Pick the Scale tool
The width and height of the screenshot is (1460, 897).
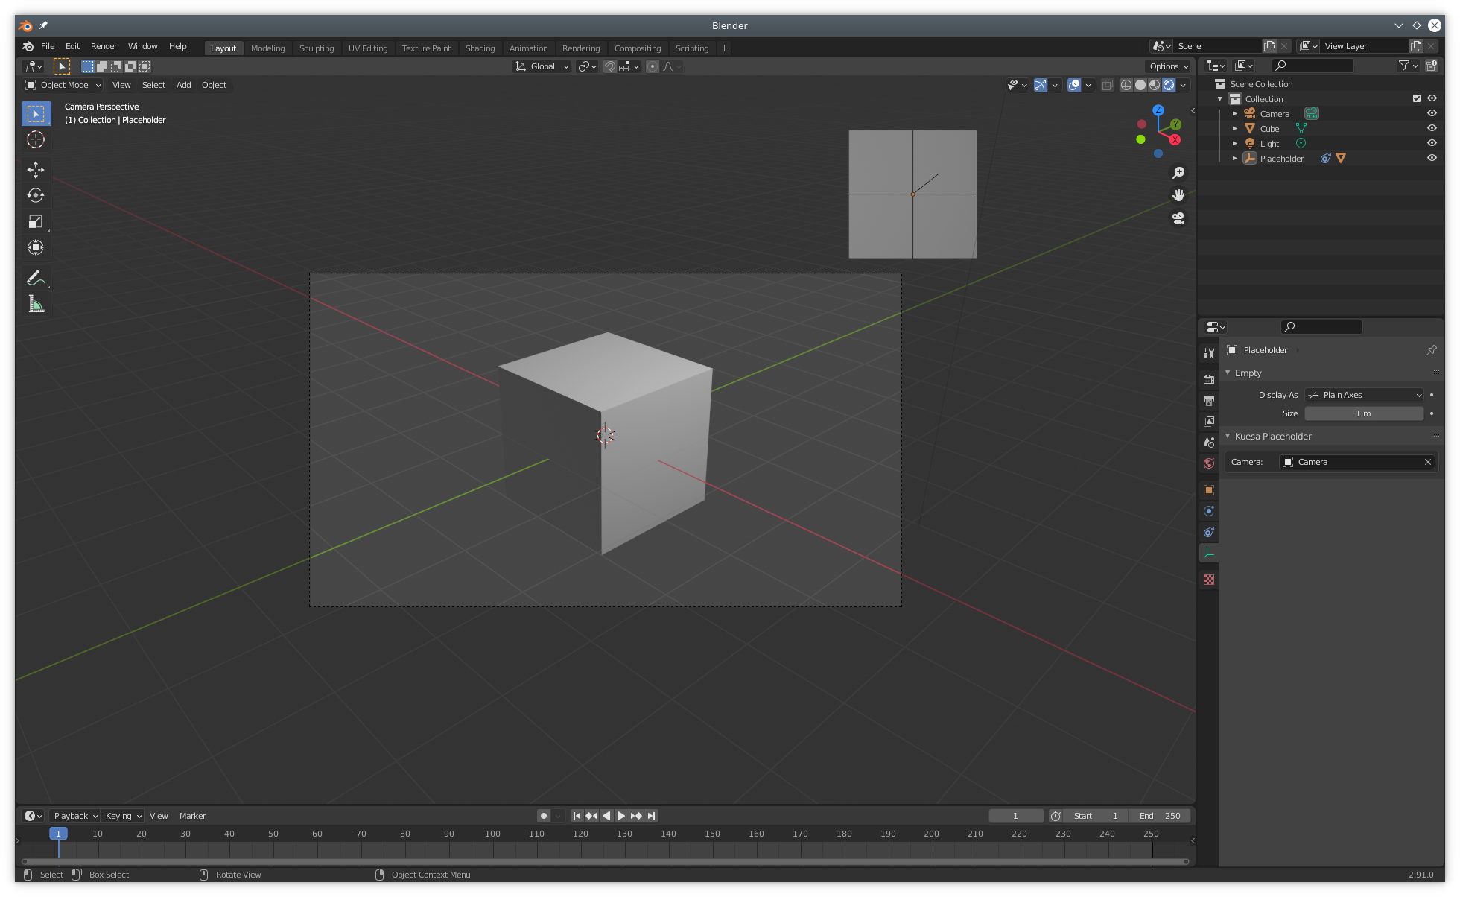(36, 222)
